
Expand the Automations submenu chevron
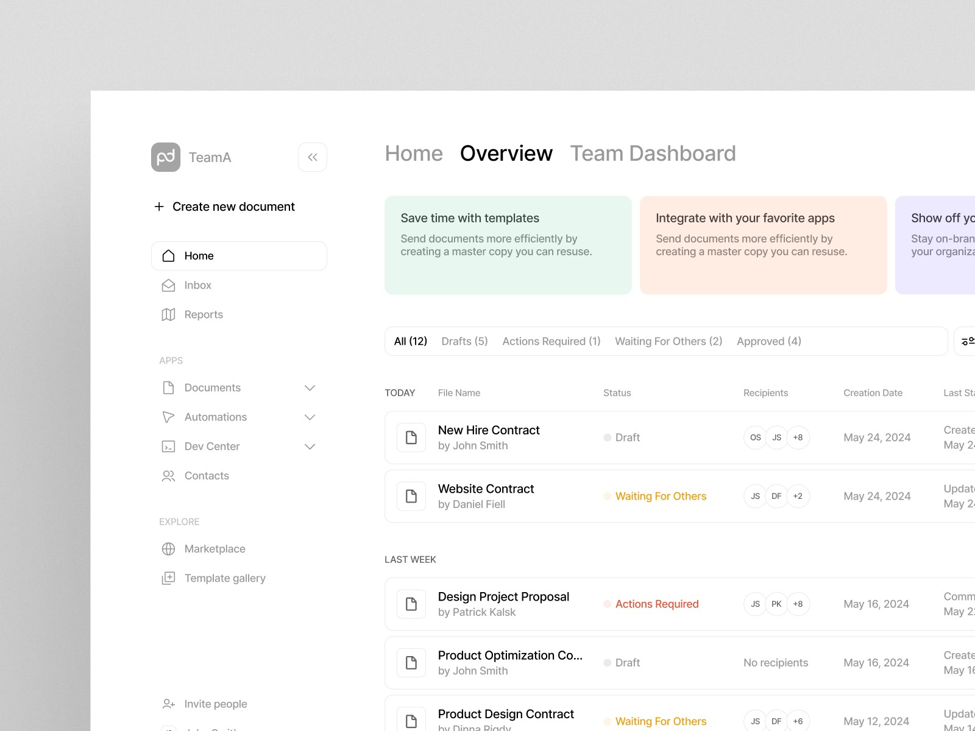310,417
